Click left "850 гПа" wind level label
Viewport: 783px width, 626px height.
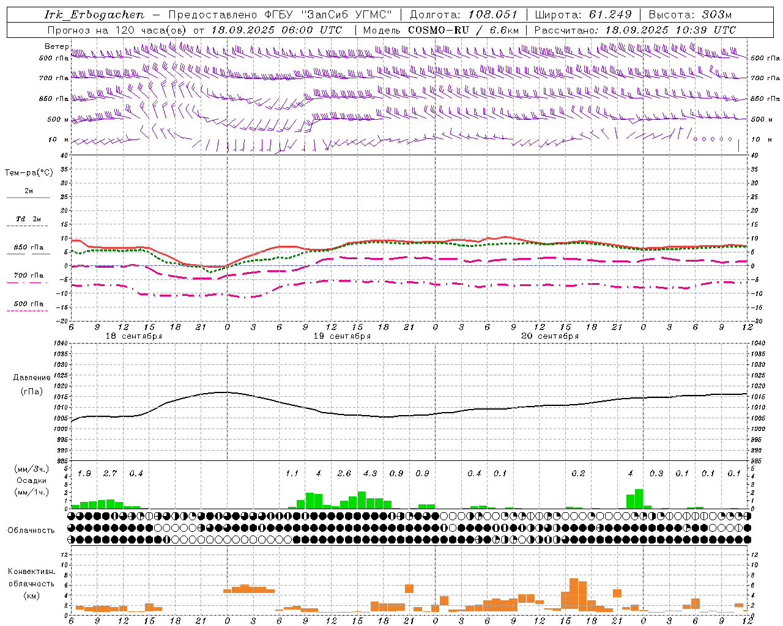click(54, 98)
